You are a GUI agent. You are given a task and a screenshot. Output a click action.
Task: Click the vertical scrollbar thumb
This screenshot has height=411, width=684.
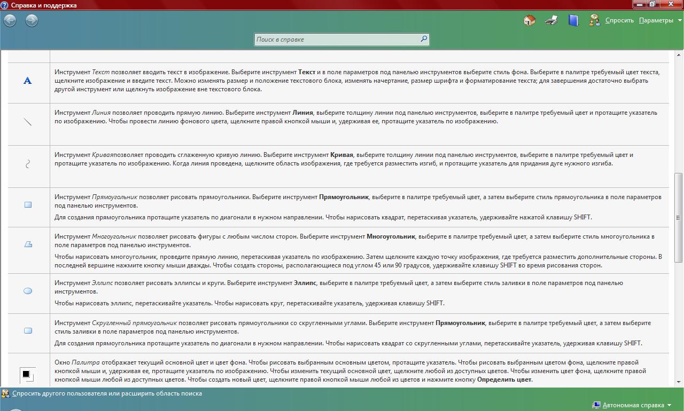coord(679,218)
